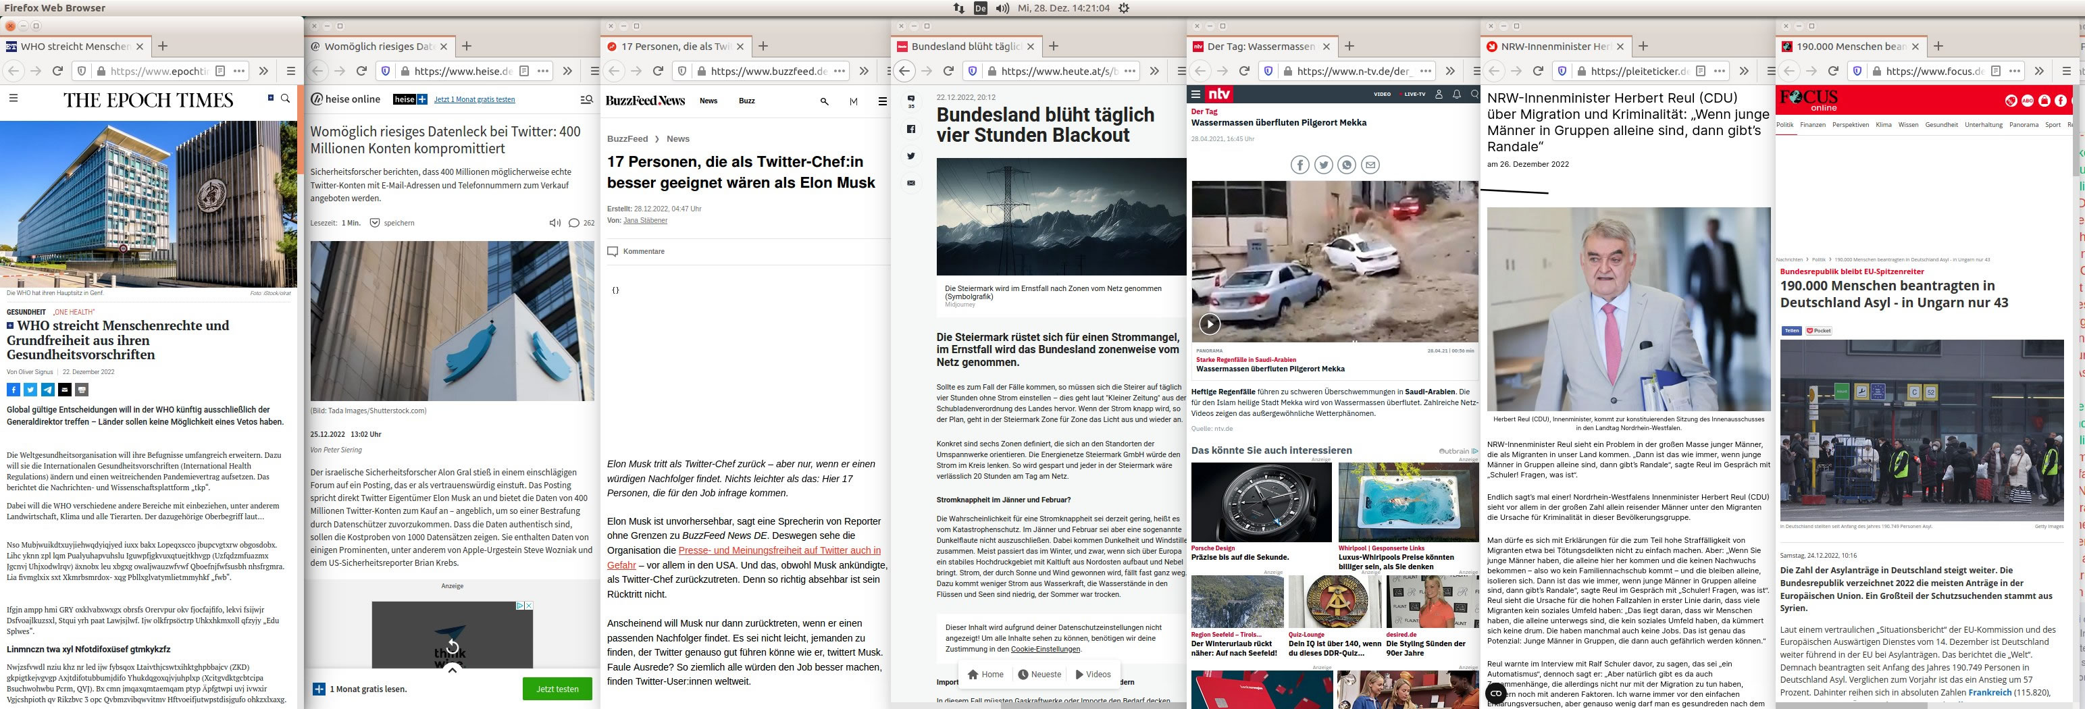Expand toolbar overflow chevrons in Epoch Times window
The image size is (2085, 709).
(264, 71)
